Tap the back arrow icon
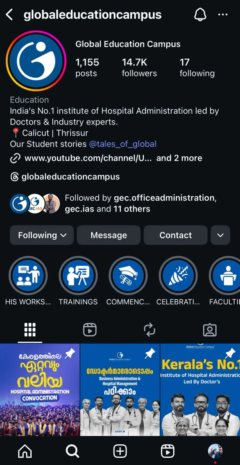Viewport: 240px width, 465px height. [10, 15]
